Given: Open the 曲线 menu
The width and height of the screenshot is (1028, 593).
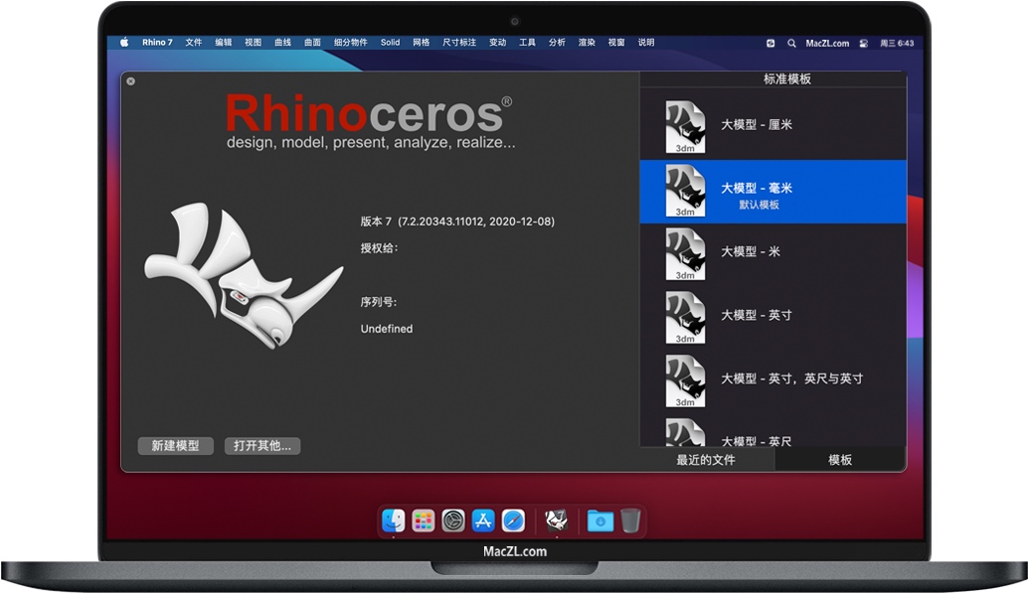Looking at the screenshot, I should 282,43.
